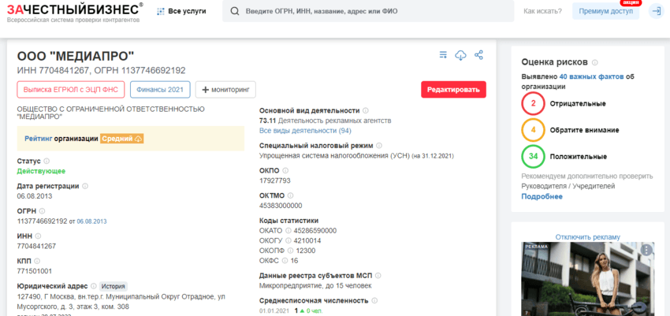The image size is (670, 316).
Task: Open the Как искать? help link
Action: [x=542, y=12]
